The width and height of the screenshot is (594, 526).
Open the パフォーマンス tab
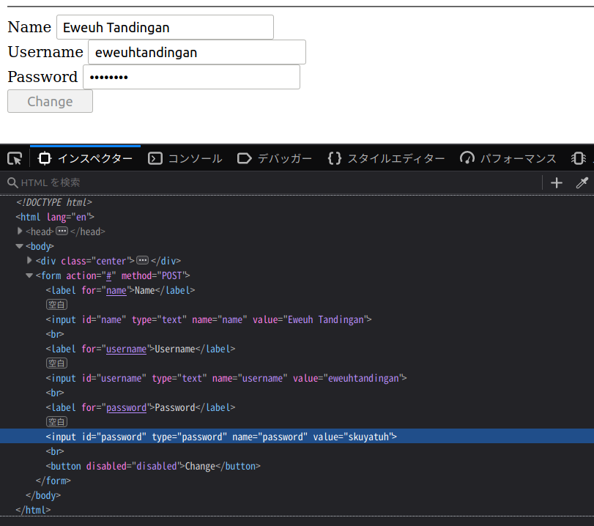(x=508, y=158)
